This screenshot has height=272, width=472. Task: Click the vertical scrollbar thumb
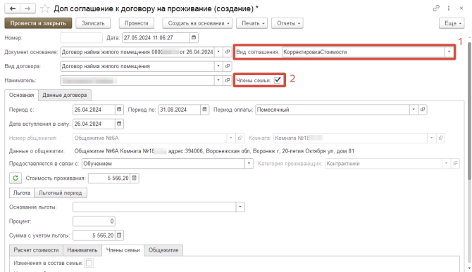tap(469, 111)
